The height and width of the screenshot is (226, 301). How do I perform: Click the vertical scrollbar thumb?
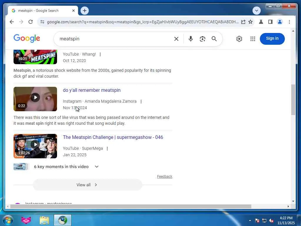[x=293, y=100]
